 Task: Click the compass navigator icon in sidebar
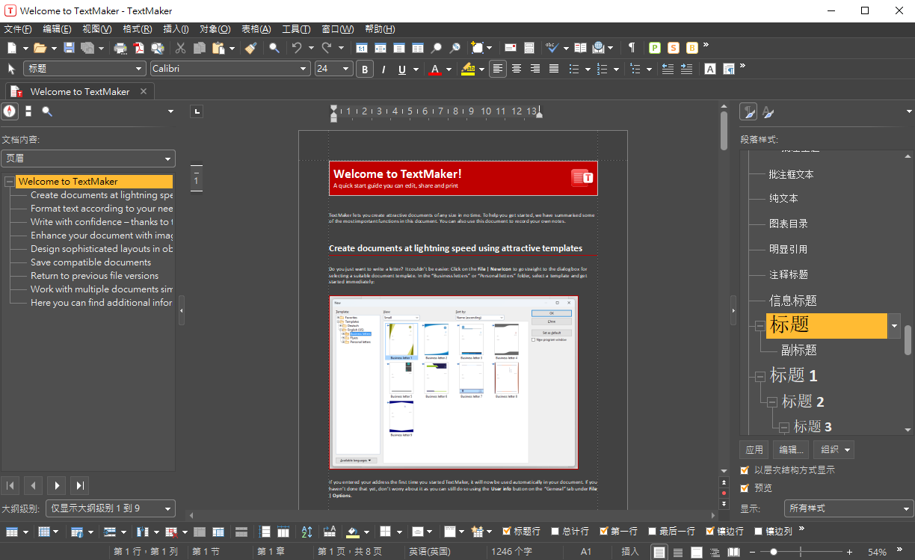pos(9,111)
